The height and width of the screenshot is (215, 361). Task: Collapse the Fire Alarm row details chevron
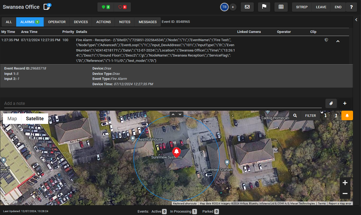tap(338, 41)
